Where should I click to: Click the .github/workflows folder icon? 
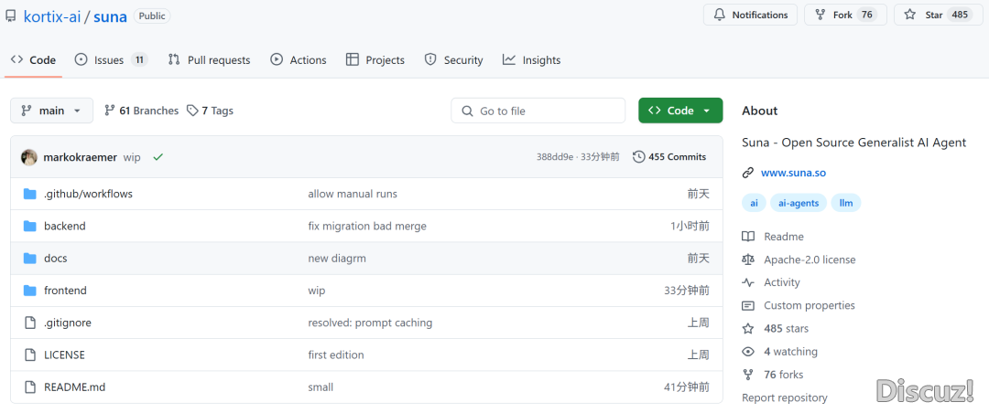tap(29, 194)
